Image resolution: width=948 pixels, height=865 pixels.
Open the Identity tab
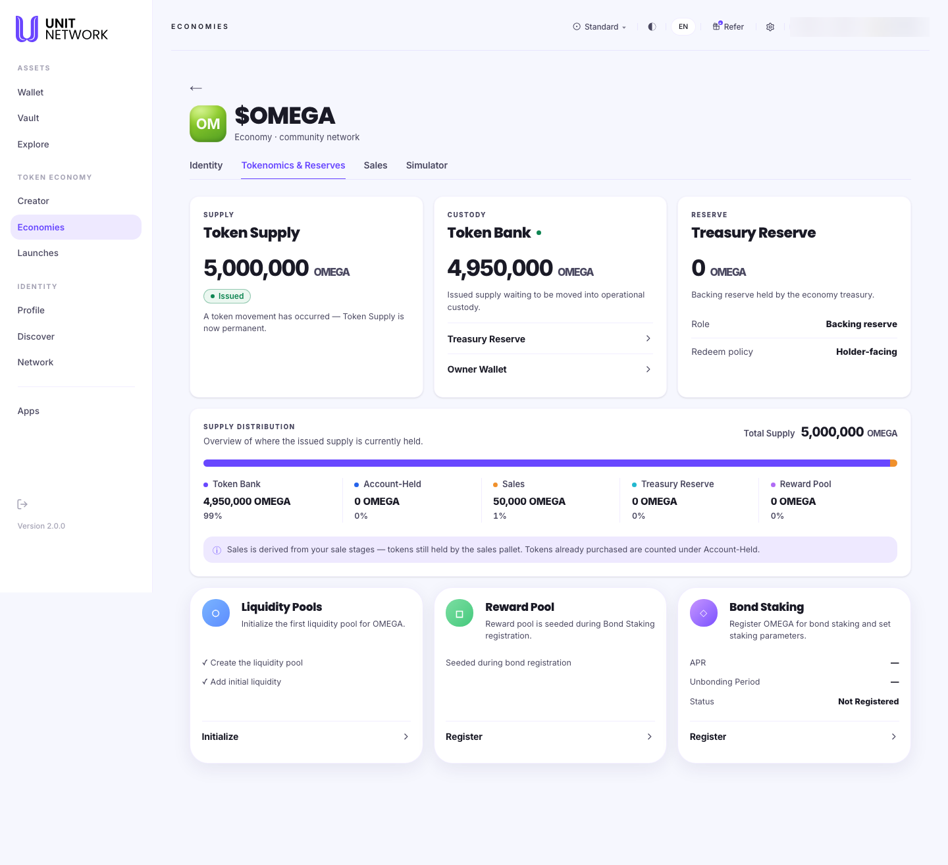pos(206,165)
